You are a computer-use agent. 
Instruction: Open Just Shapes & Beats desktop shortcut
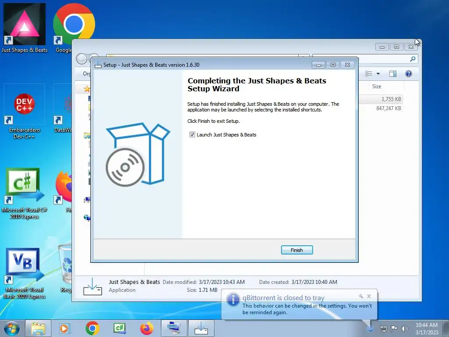(25, 28)
